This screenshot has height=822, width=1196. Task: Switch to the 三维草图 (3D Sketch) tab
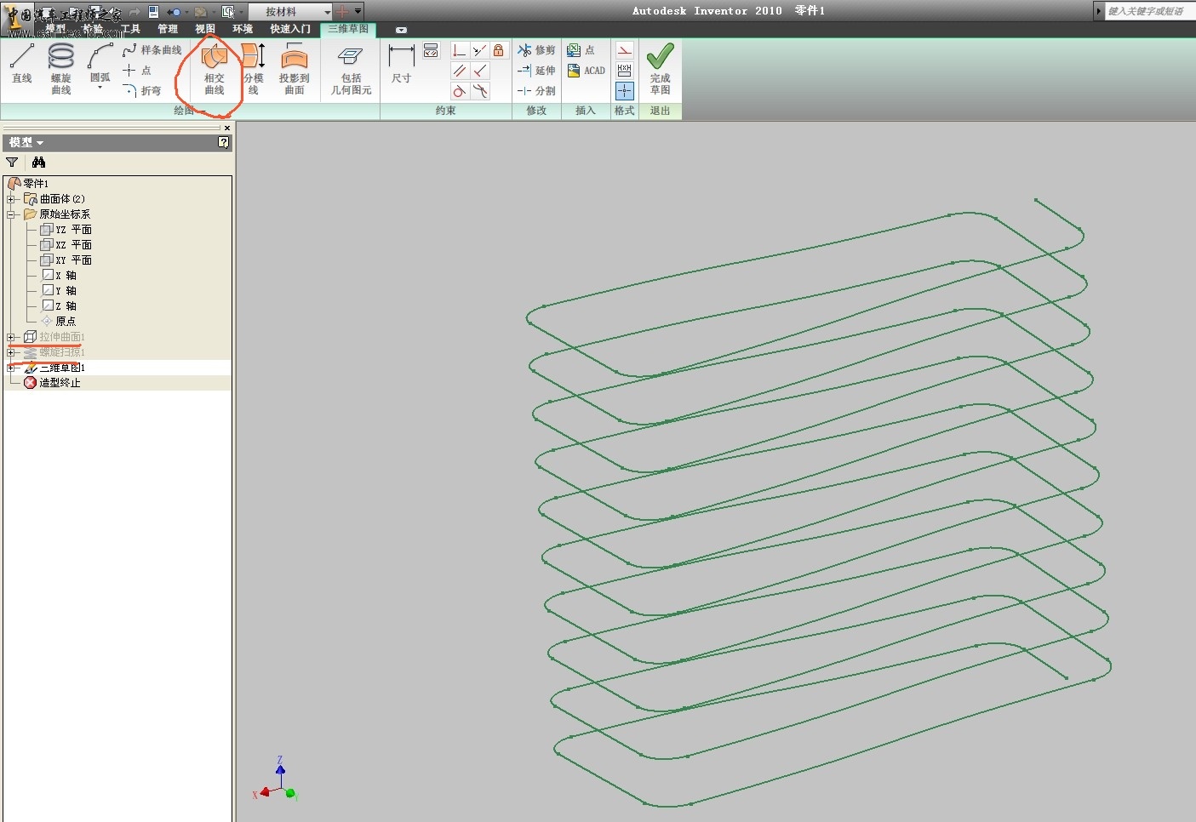[x=349, y=29]
